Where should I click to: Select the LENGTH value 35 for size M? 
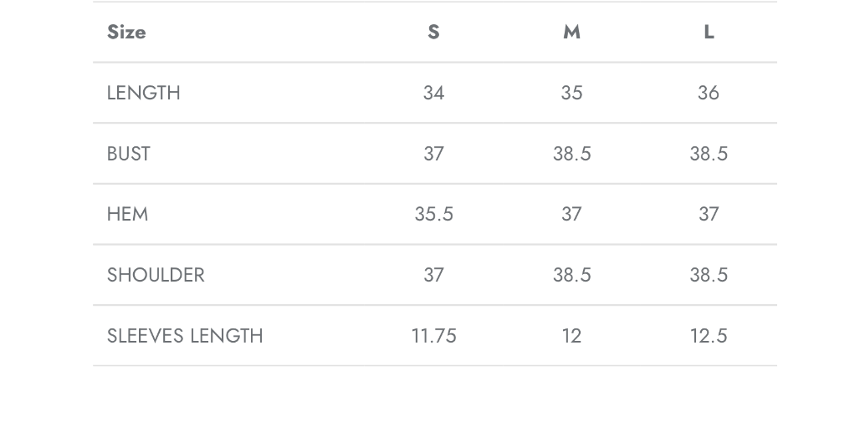tap(571, 93)
